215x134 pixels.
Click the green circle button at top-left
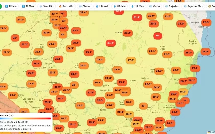click(1, 6)
